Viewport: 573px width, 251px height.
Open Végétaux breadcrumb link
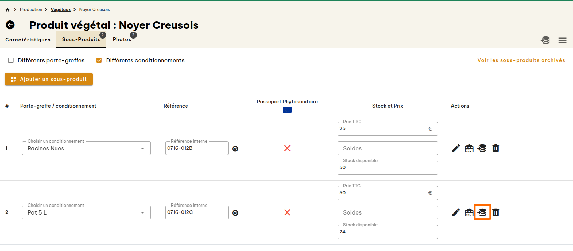coord(61,10)
